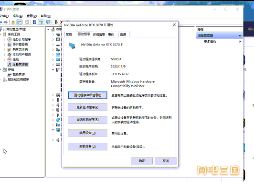Click the clock icon for 任务计划程序
Image resolution: width=254 pixels, height=182 pixels.
pos(10,39)
